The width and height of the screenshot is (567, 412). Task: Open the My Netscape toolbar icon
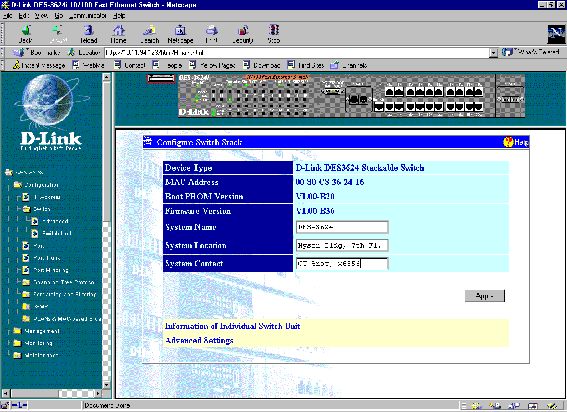tap(181, 31)
